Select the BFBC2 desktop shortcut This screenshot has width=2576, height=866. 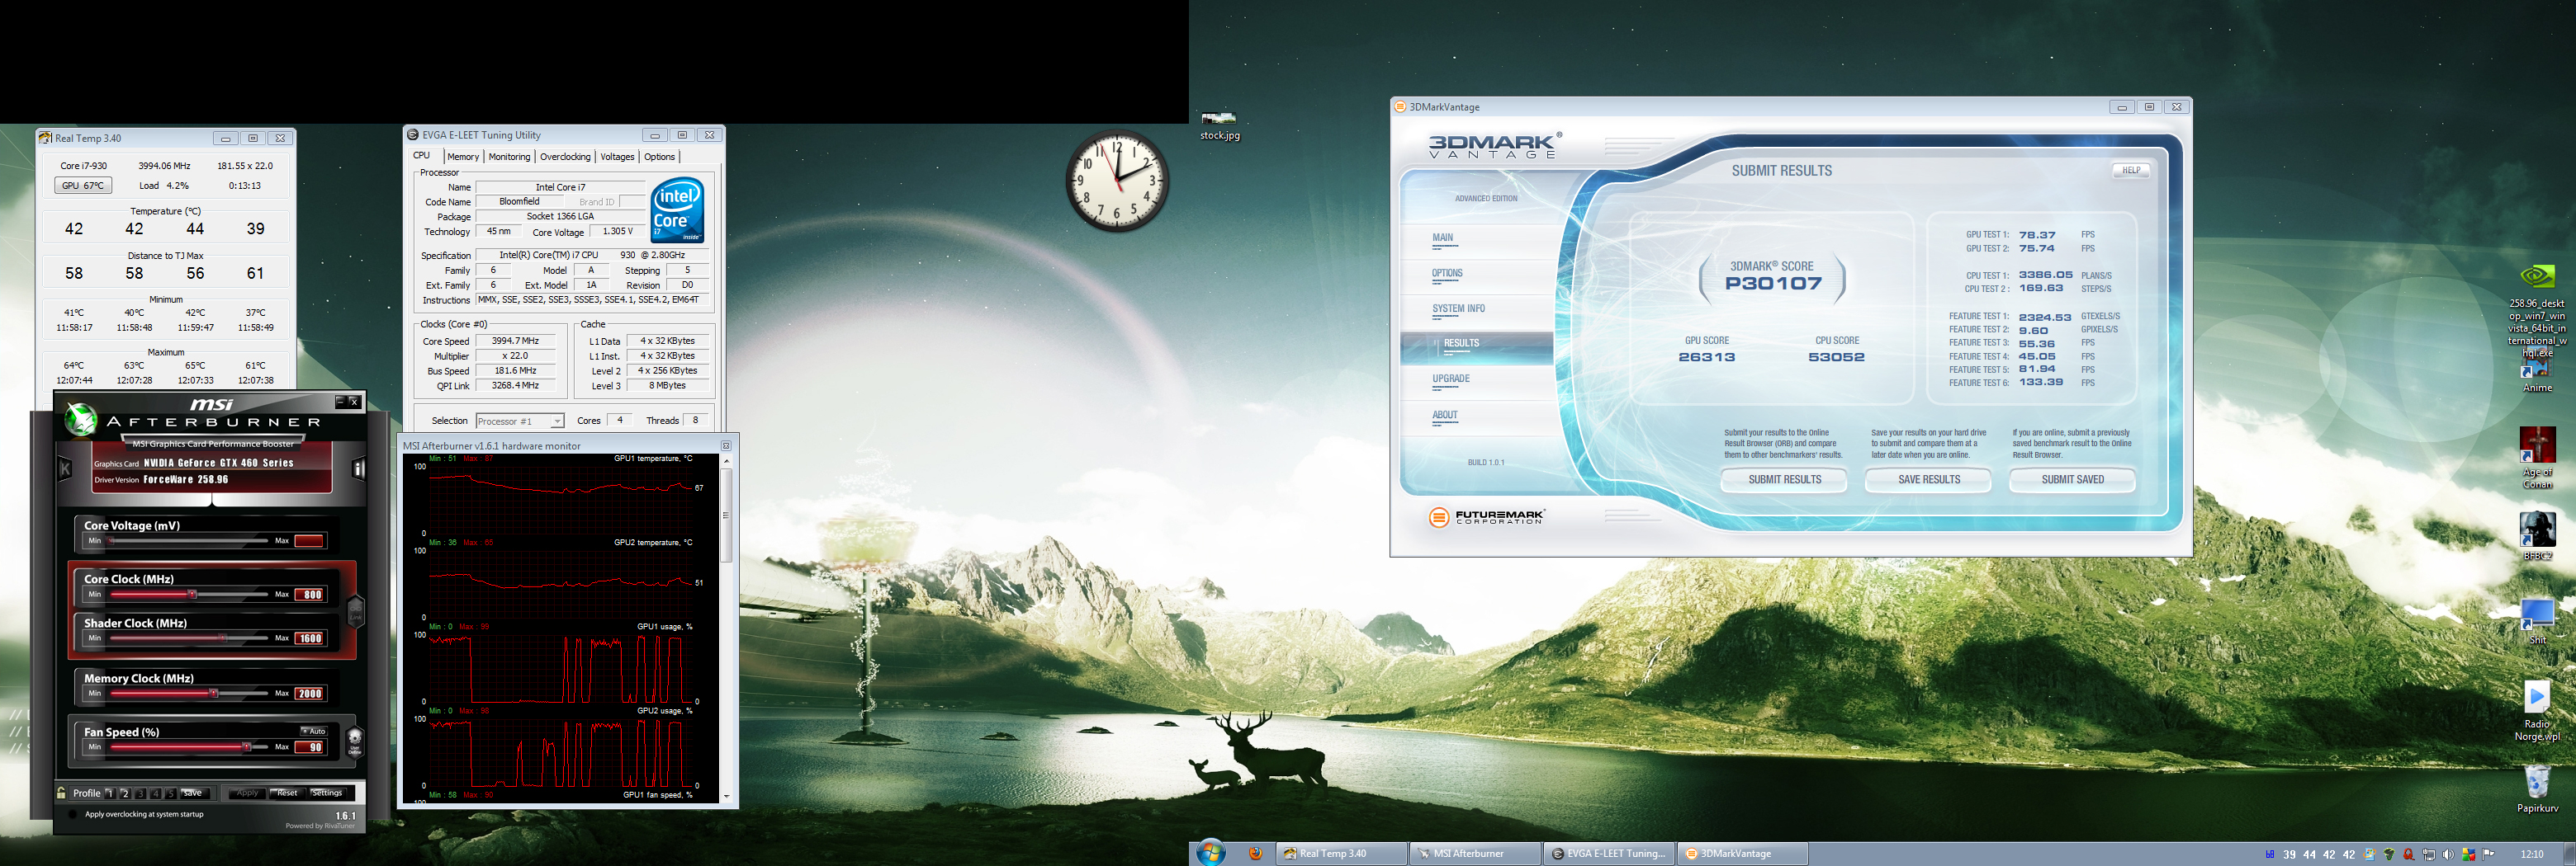pyautogui.click(x=2537, y=536)
